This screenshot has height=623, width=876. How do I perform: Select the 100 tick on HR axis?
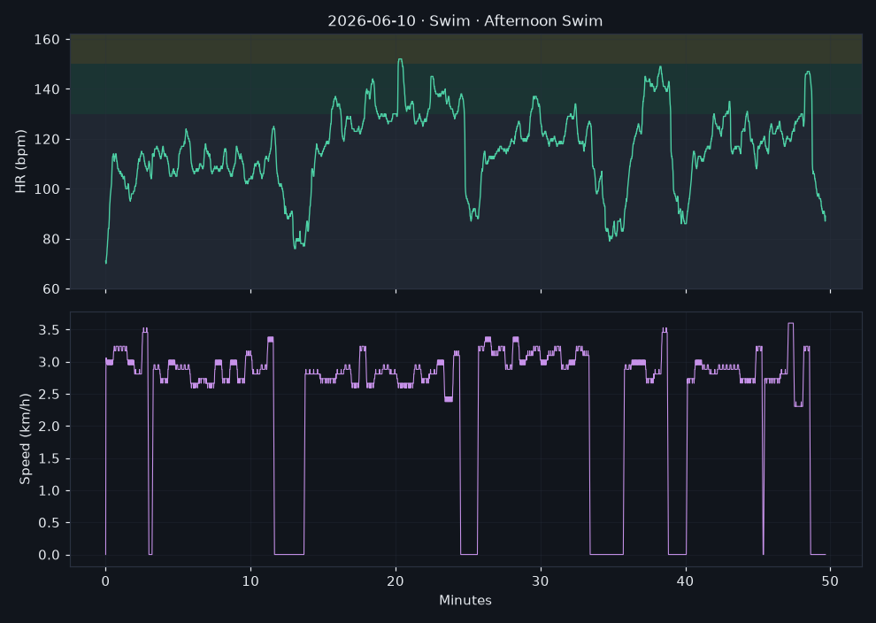click(47, 189)
